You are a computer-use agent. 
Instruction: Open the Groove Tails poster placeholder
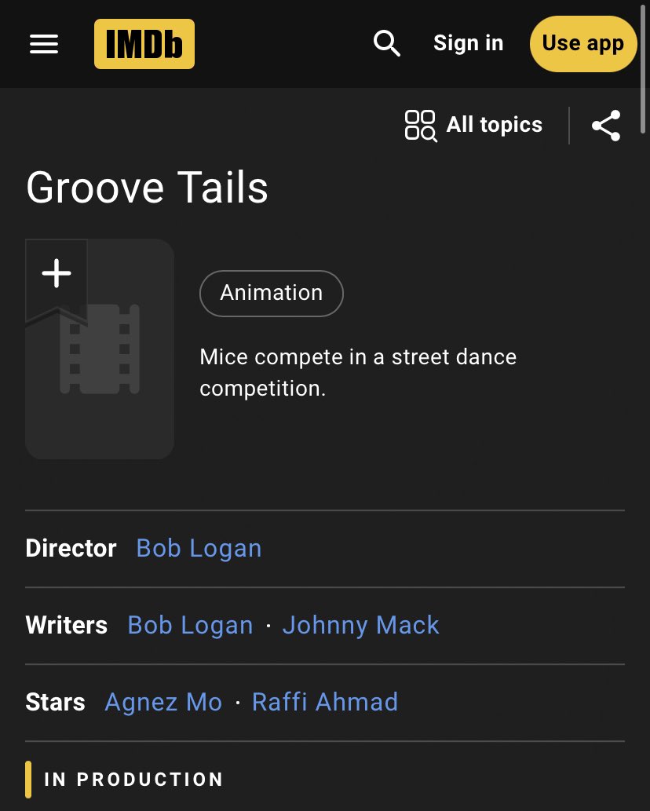(100, 349)
